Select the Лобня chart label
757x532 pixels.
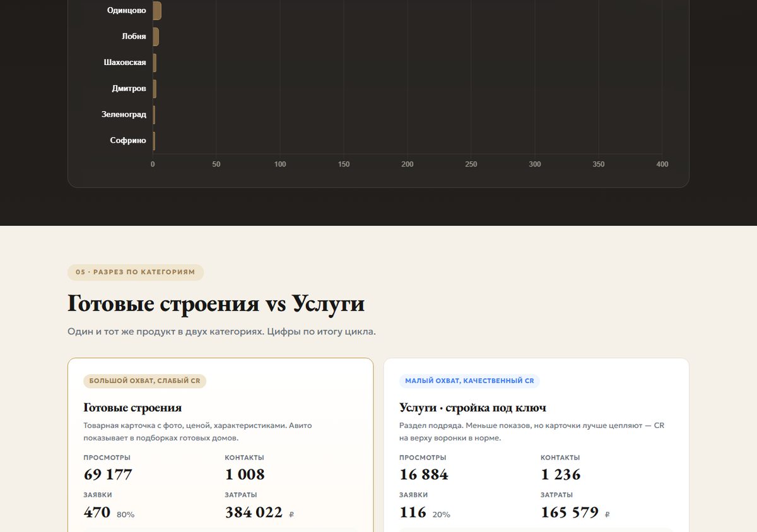(134, 37)
